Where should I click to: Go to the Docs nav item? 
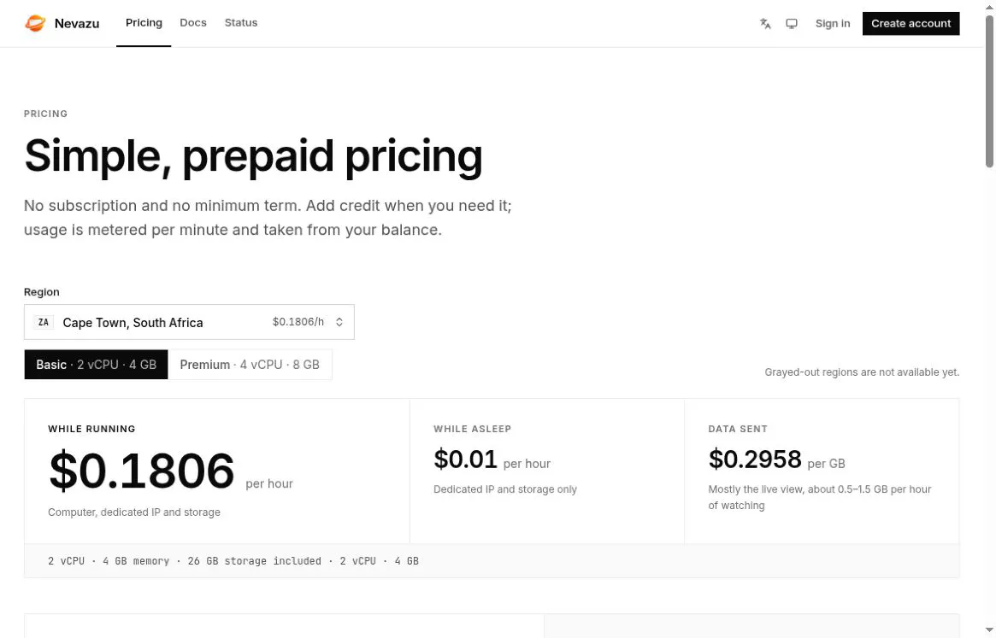(193, 23)
